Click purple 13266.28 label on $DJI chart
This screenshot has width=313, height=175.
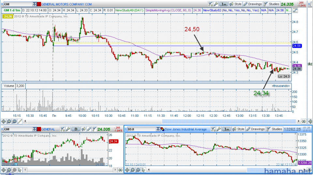coord(305,163)
